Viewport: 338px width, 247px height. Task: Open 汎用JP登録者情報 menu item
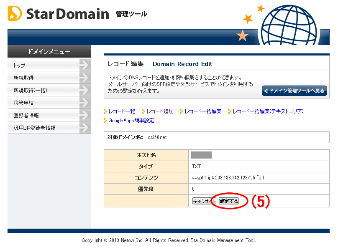click(49, 128)
